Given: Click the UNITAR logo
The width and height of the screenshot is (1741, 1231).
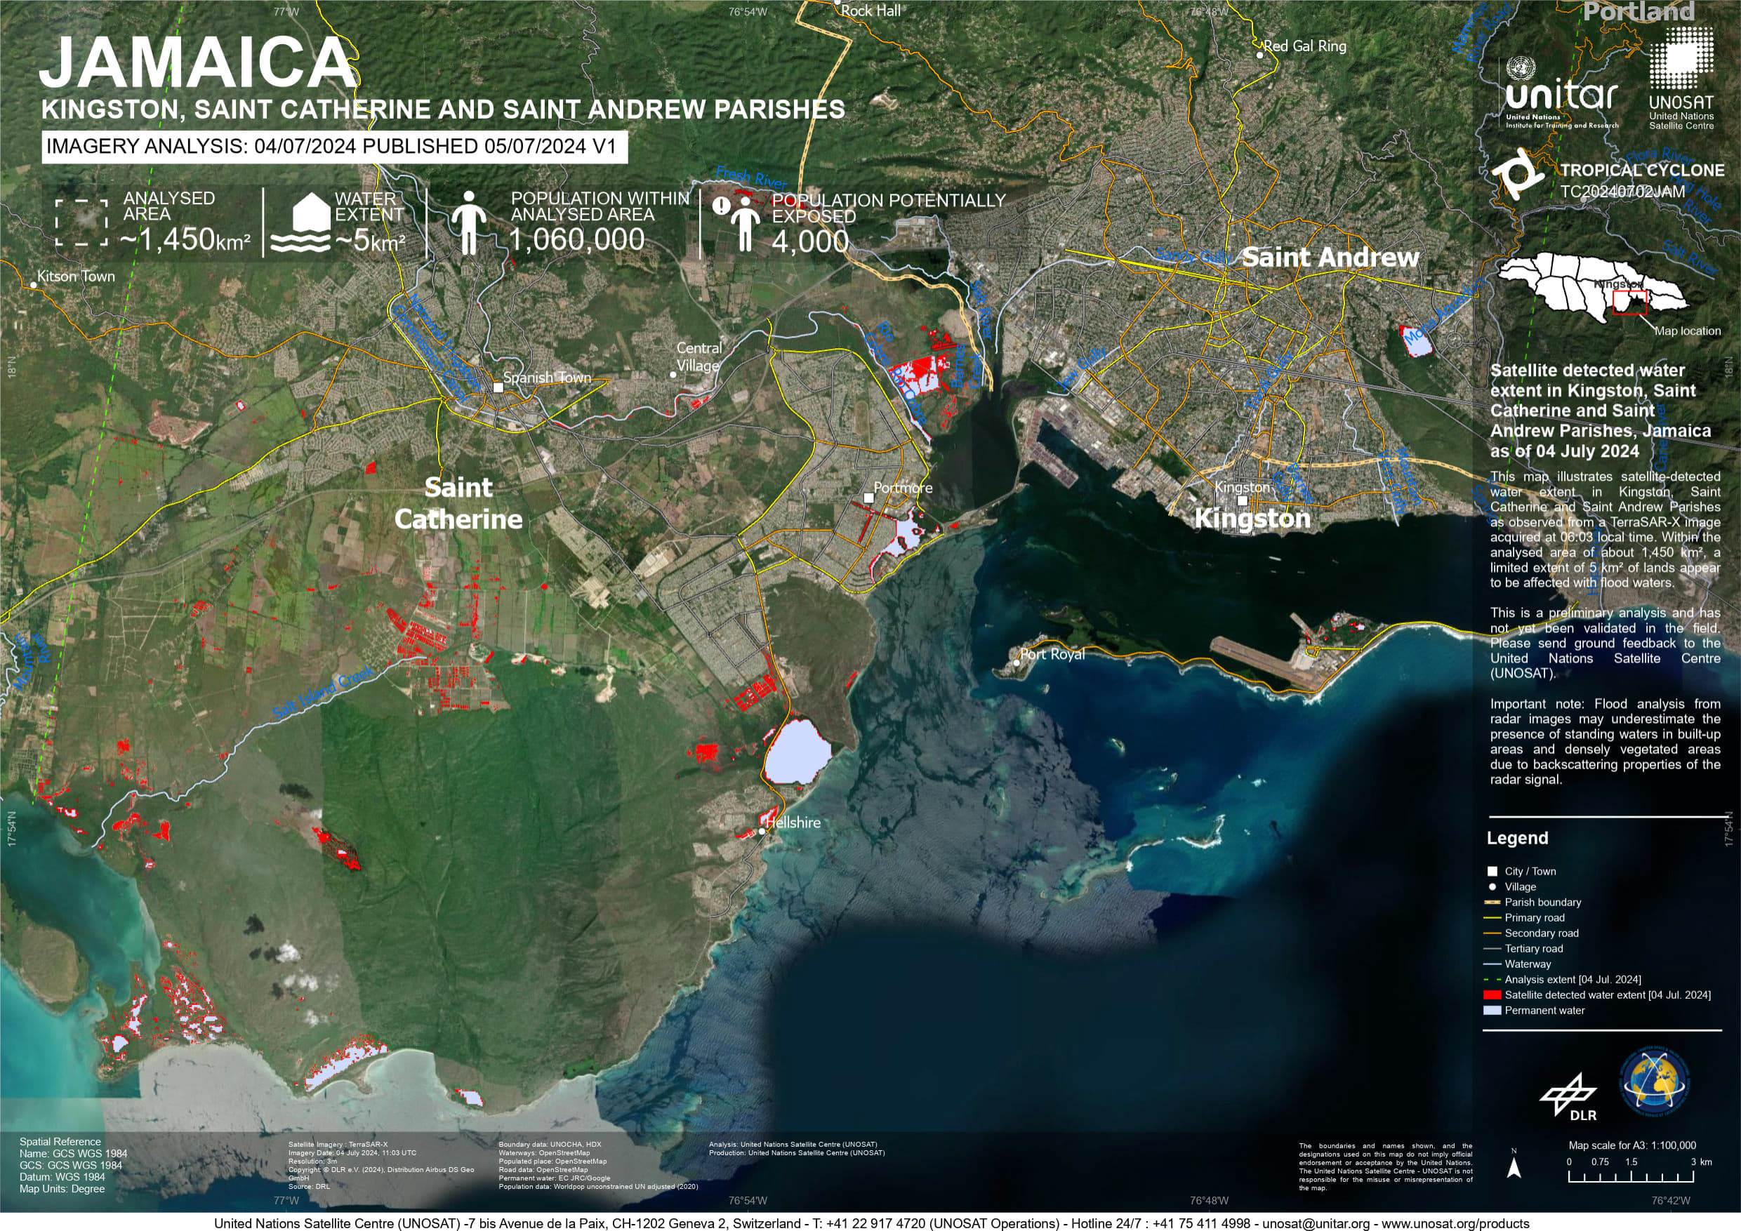Looking at the screenshot, I should (x=1561, y=95).
